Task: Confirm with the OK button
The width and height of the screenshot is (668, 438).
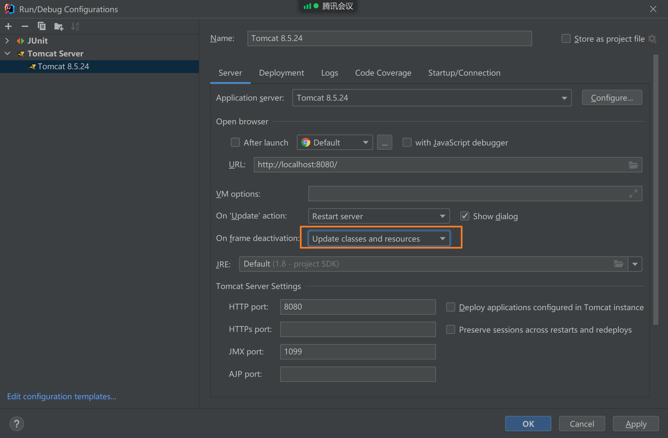Action: (528, 424)
